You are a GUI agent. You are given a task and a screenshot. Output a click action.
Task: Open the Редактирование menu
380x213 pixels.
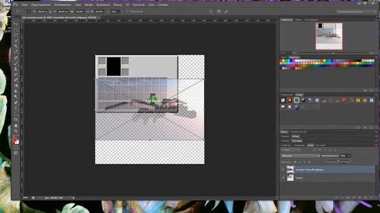[x=41, y=5]
